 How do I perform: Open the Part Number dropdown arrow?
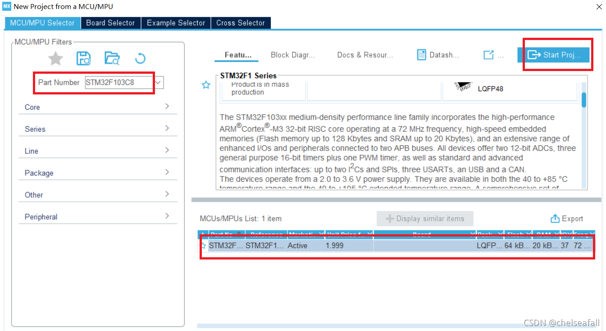(x=158, y=82)
